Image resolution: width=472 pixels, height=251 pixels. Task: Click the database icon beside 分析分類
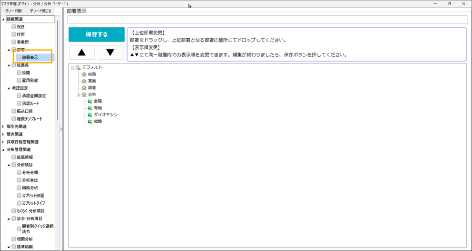[19, 173]
